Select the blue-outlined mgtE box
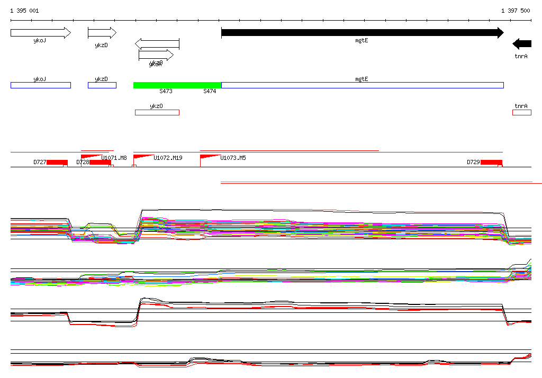Viewport: 542px width, 378px height. pyautogui.click(x=362, y=85)
